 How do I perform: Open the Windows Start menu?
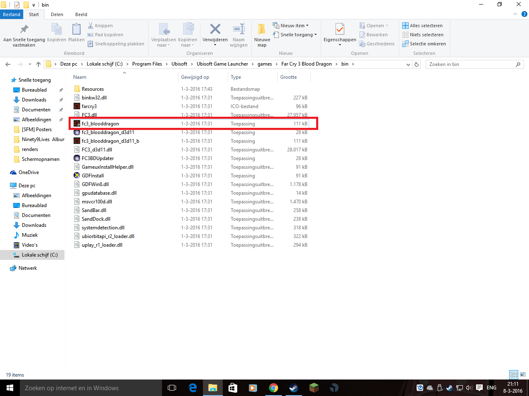(x=10, y=388)
